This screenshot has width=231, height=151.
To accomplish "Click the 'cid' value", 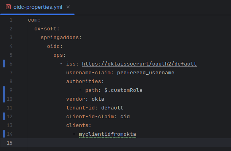I will click(x=125, y=117).
